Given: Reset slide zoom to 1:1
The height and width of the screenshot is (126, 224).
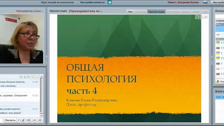Looking at the screenshot, I should (206, 17).
